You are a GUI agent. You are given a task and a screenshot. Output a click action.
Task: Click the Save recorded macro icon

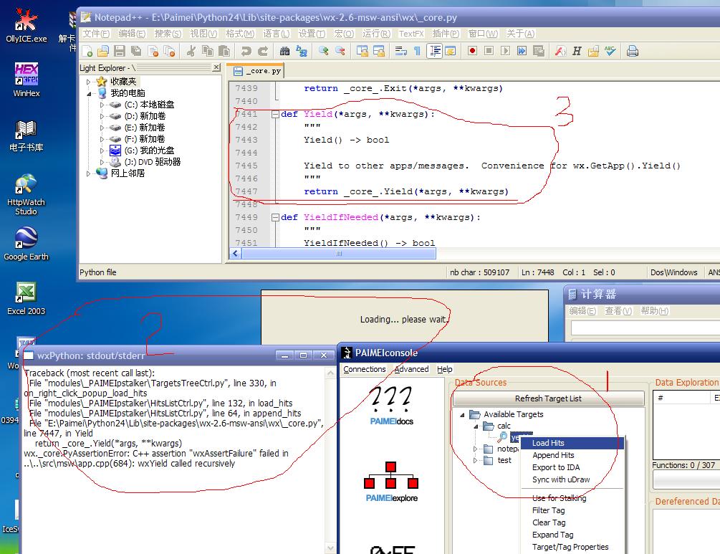click(x=538, y=51)
